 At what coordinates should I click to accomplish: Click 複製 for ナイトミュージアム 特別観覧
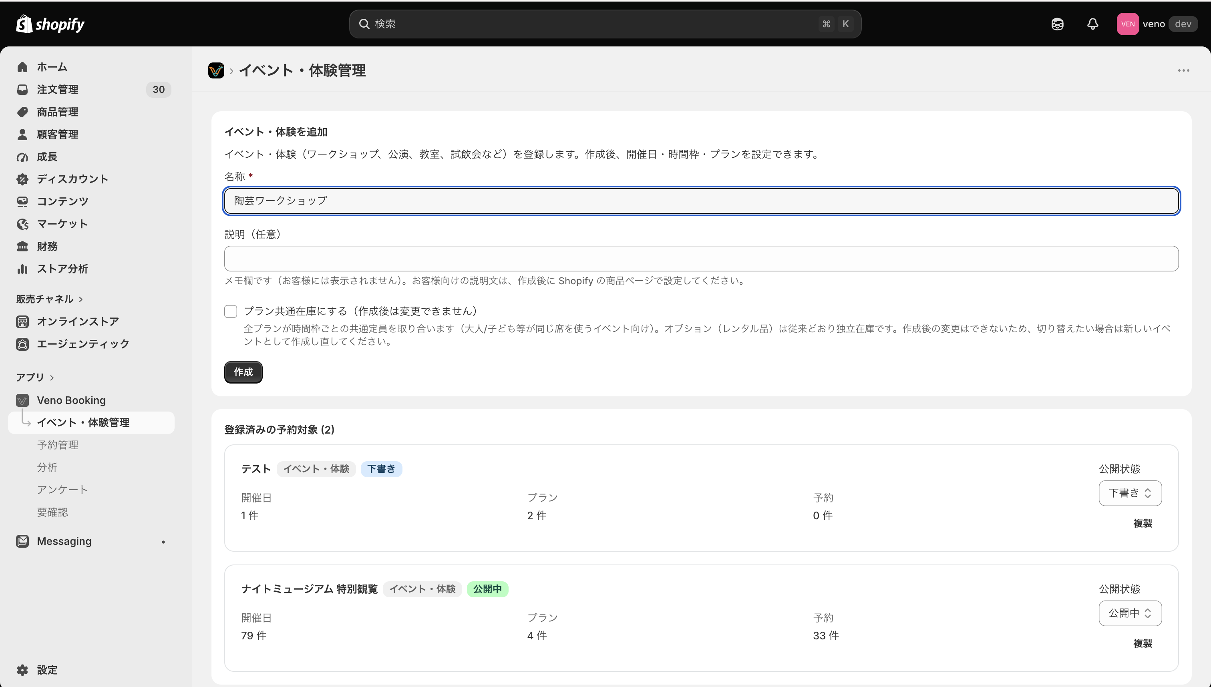(1143, 644)
